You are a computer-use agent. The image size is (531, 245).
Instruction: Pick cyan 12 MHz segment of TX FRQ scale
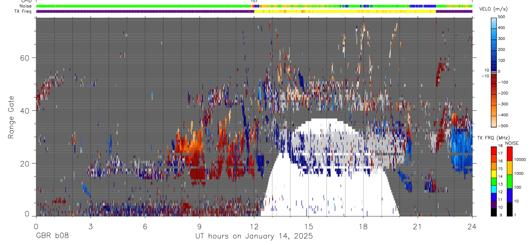tap(494, 189)
